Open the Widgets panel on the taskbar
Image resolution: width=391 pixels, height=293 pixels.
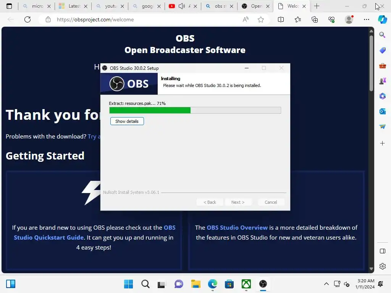click(x=11, y=284)
